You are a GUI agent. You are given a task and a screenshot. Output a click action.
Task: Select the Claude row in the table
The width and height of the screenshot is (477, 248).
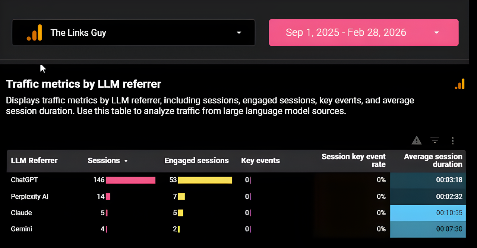(21, 213)
